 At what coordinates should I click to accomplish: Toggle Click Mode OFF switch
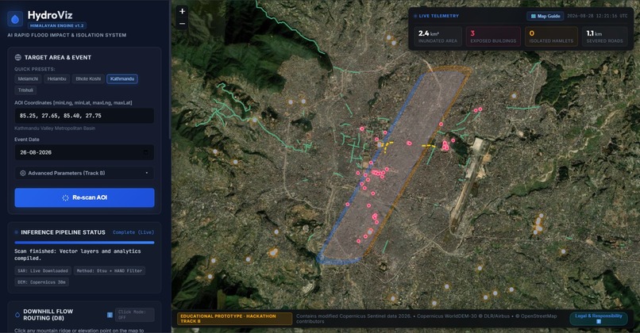coord(134,315)
